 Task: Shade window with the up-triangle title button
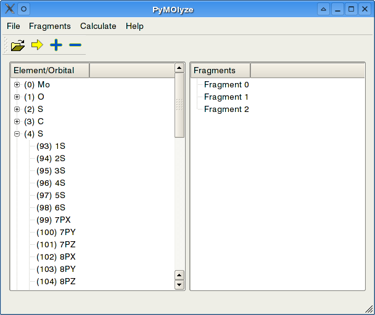[x=324, y=9]
